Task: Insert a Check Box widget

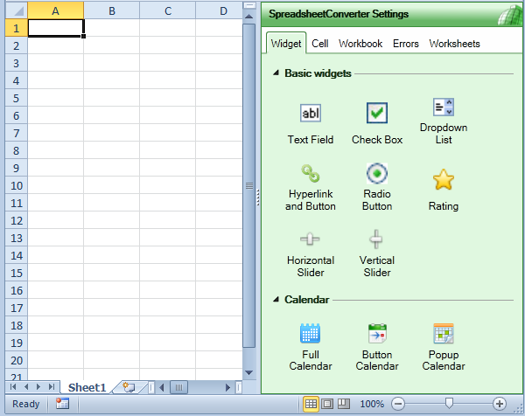Action: tap(377, 124)
